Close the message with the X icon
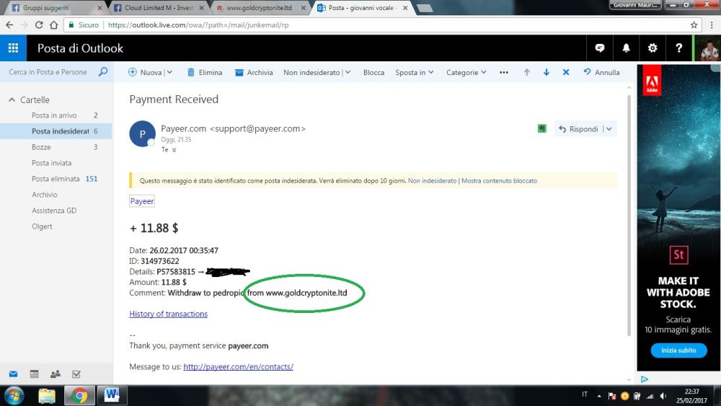This screenshot has width=721, height=406. coord(566,72)
